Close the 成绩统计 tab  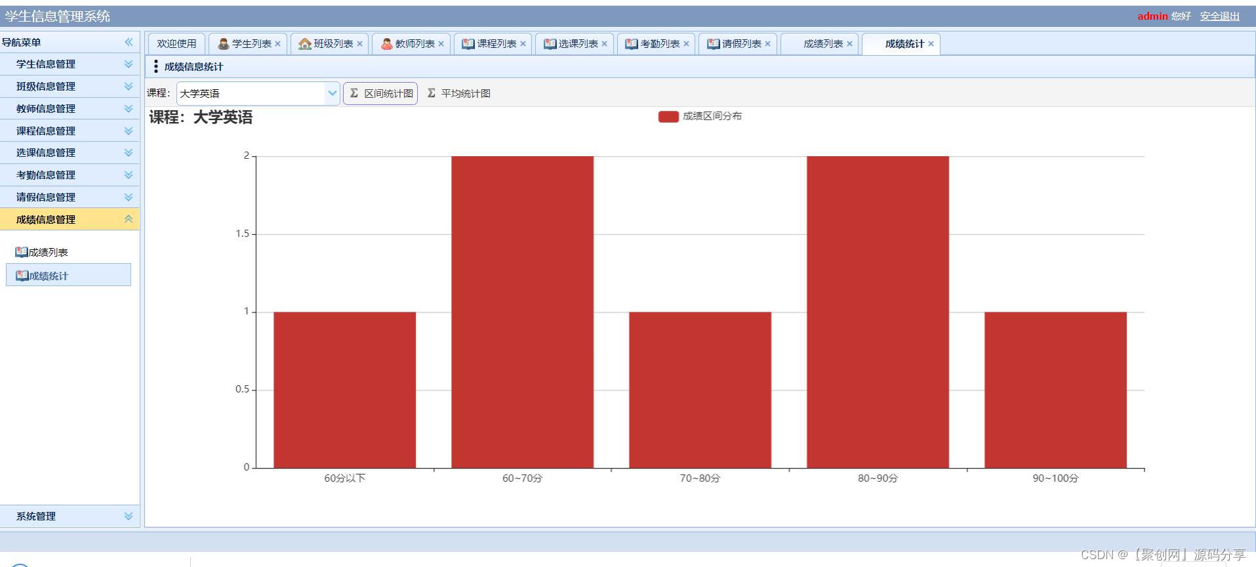pos(931,44)
